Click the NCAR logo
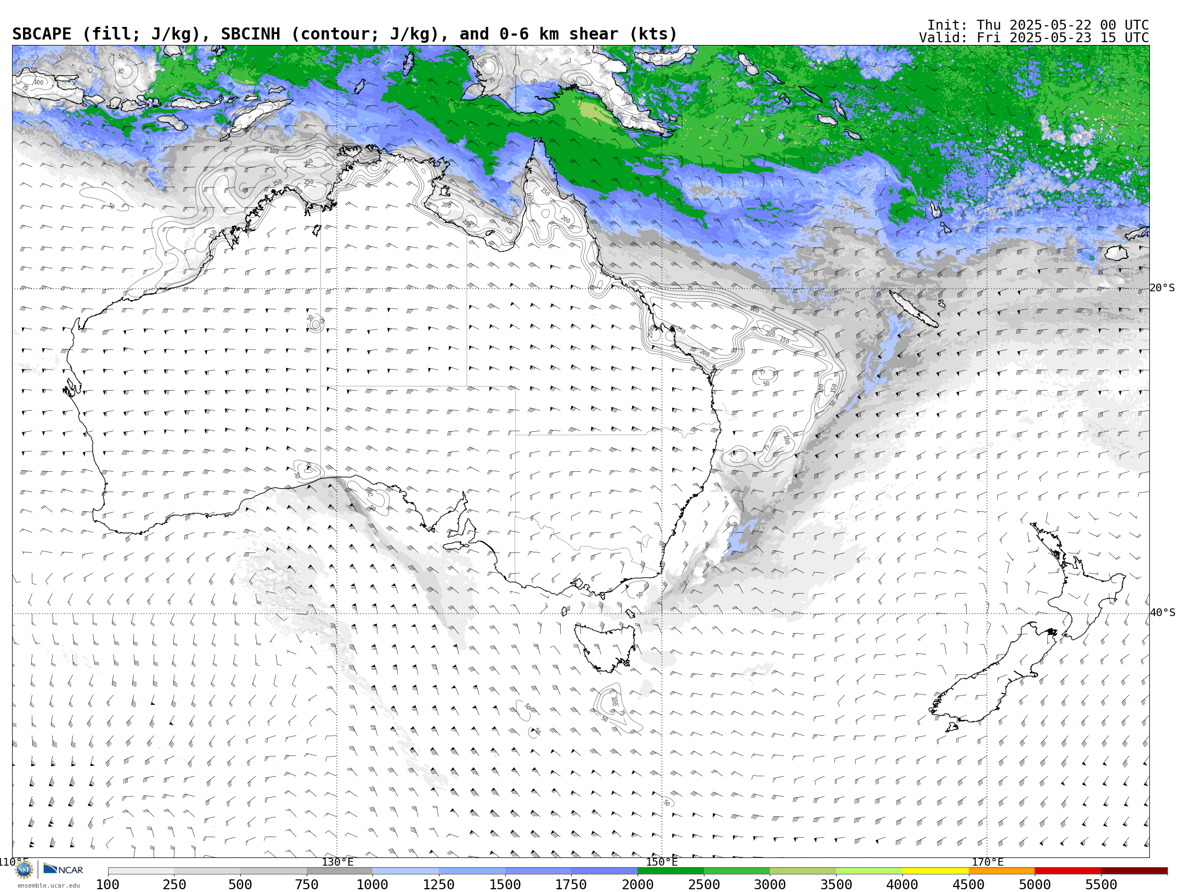Screen dimensions: 1185x892 tap(64, 870)
